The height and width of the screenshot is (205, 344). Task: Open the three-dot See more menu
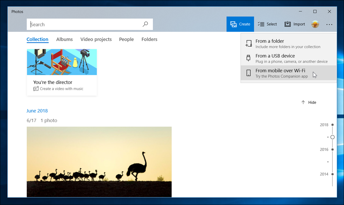click(329, 24)
